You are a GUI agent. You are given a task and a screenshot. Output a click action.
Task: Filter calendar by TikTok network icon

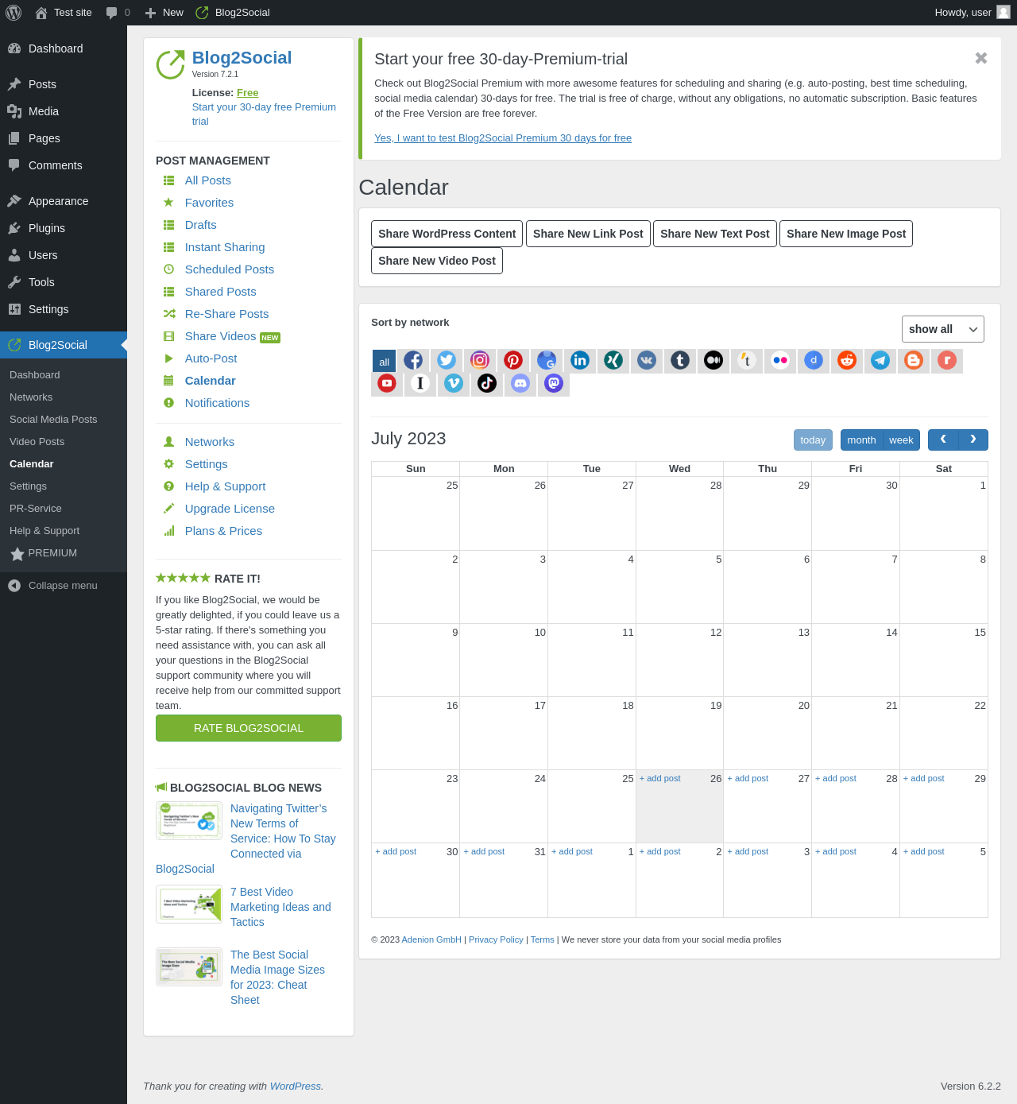pos(487,383)
